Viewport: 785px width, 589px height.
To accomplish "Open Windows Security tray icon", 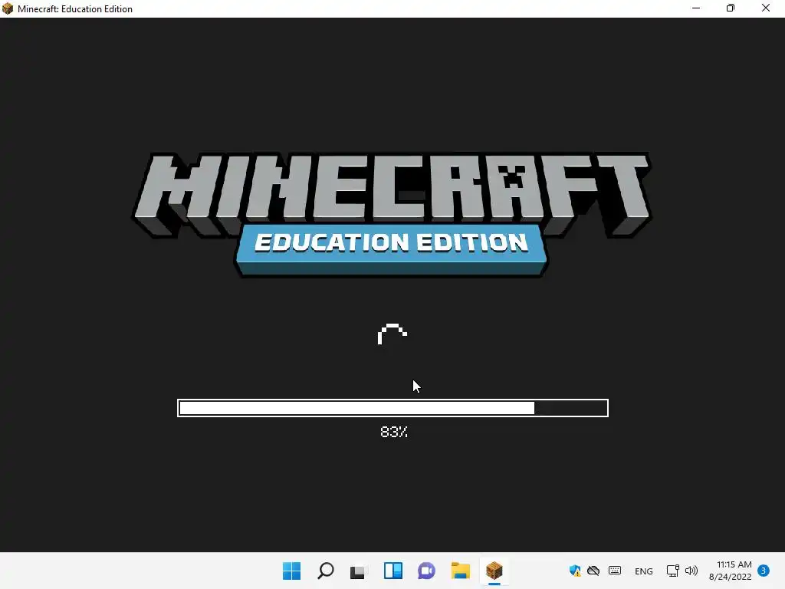I will (x=575, y=571).
